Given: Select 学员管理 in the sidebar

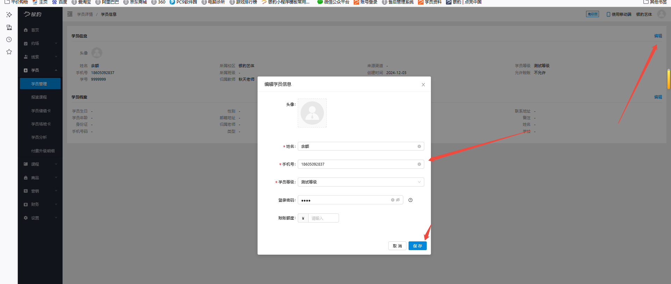Looking at the screenshot, I should coord(40,84).
